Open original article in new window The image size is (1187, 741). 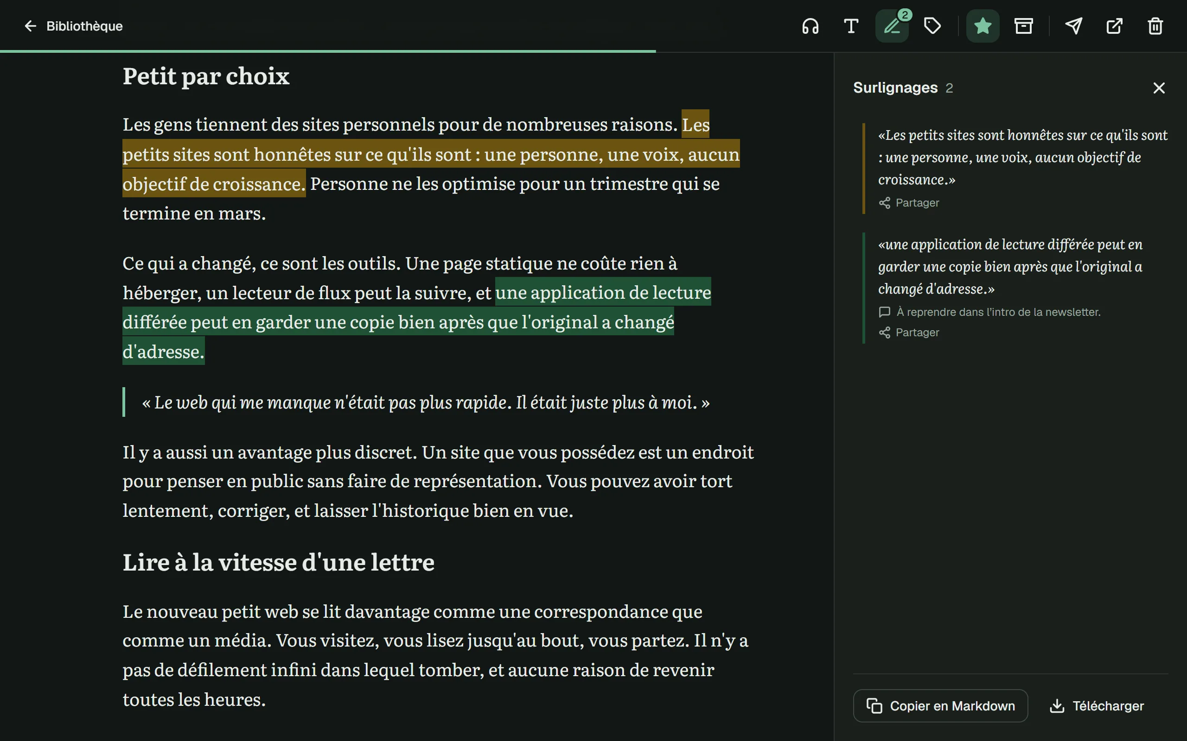1114,26
